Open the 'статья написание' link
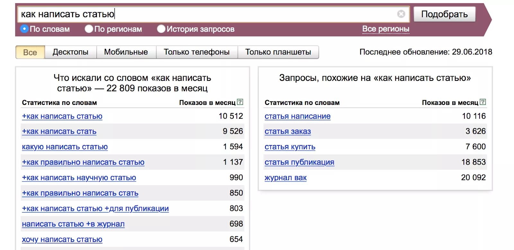Screen dimensions: 514x250 tap(297, 116)
